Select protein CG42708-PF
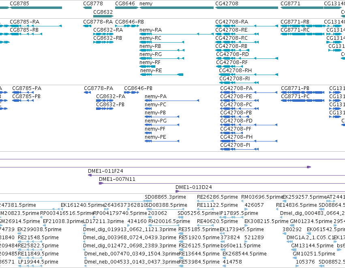The width and height of the screenshot is (345, 268). click(x=231, y=133)
